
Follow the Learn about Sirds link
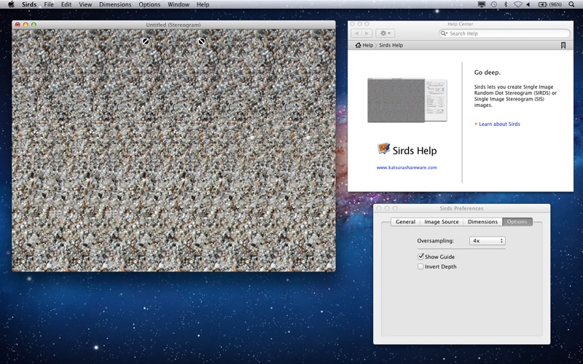(x=499, y=124)
